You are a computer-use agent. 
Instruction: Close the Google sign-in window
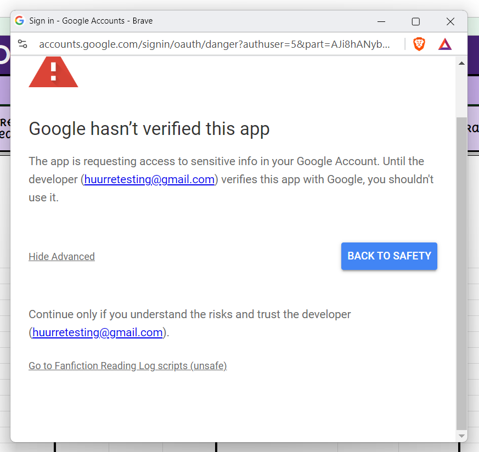450,21
